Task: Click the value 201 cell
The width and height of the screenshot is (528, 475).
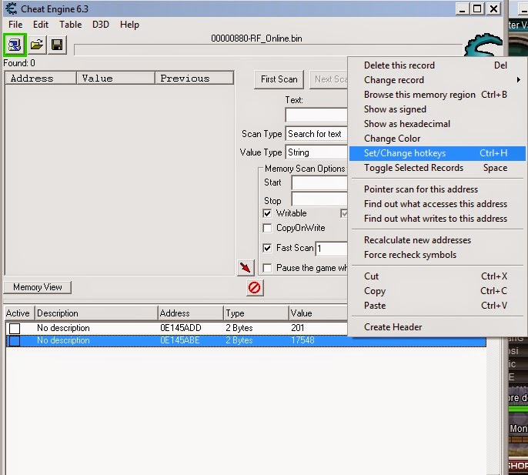Action: pos(298,328)
